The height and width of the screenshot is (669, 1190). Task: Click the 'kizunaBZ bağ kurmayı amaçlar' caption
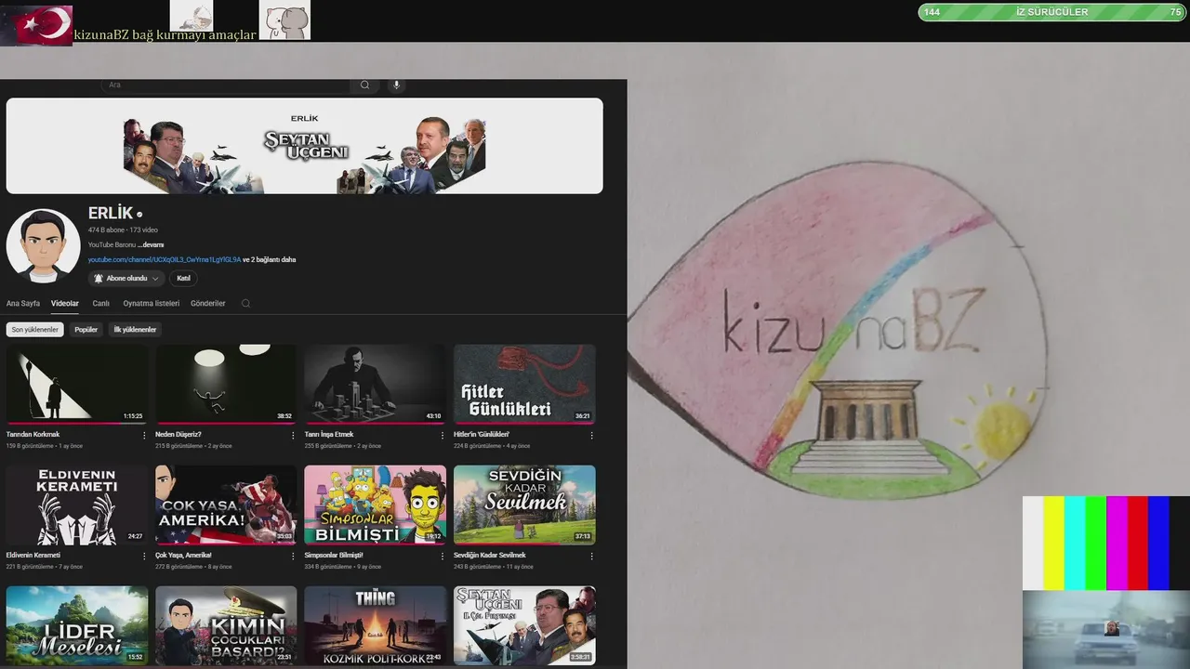tap(165, 35)
